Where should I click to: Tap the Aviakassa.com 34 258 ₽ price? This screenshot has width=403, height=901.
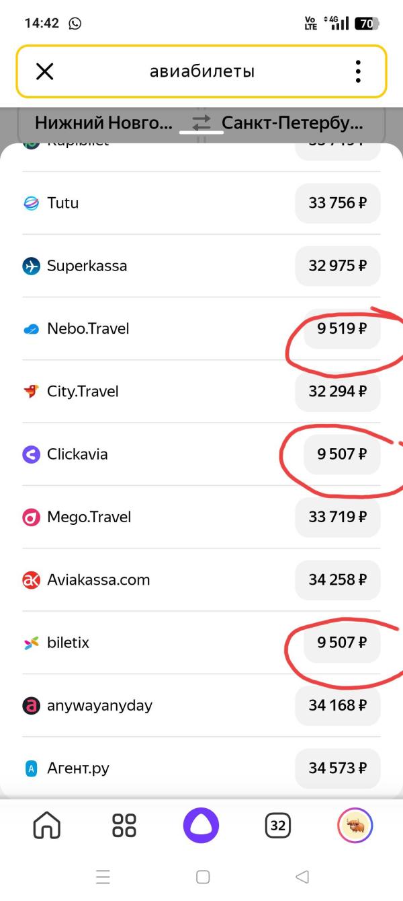pyautogui.click(x=337, y=580)
